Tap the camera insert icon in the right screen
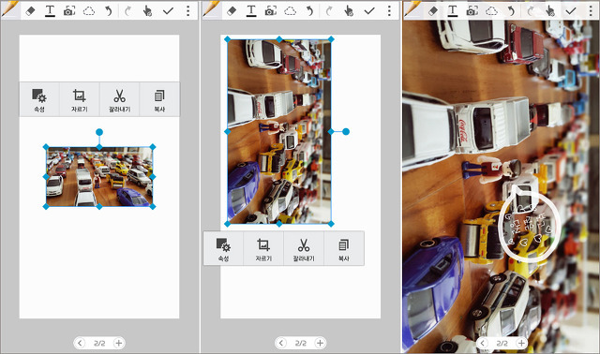Screen dimensions: 600x354 tap(472, 11)
